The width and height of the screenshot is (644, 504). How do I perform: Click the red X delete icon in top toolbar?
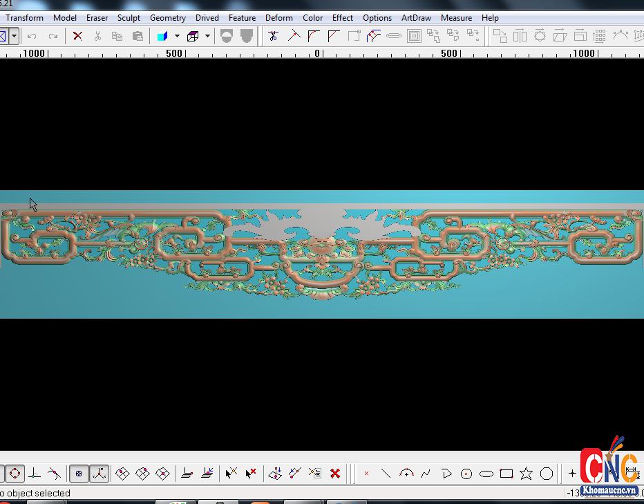pyautogui.click(x=77, y=36)
